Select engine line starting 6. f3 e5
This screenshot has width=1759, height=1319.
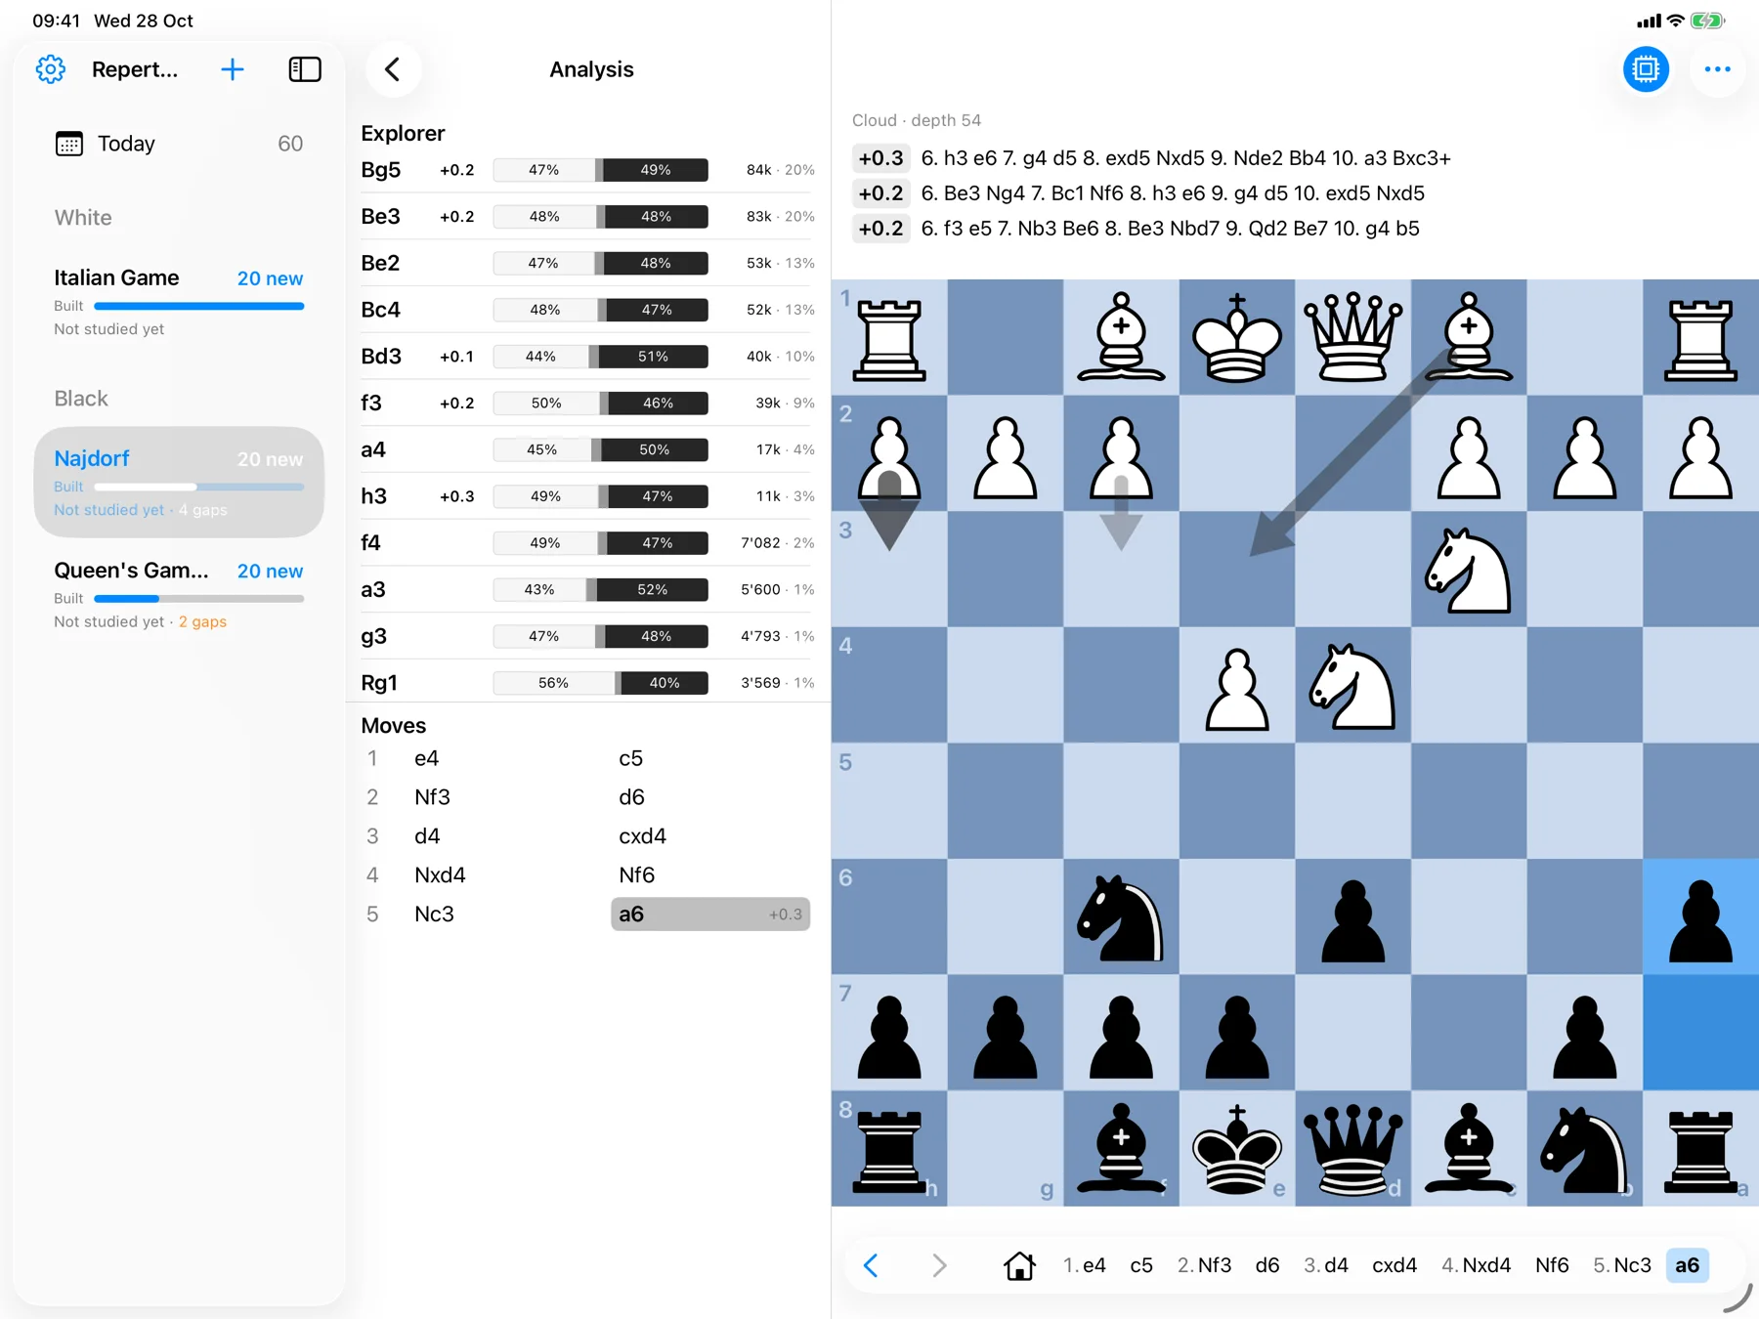1137,229
